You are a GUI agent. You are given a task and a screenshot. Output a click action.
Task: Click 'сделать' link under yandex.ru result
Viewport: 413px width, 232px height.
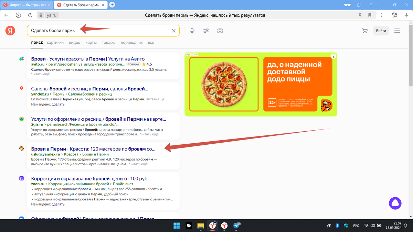tap(58, 104)
